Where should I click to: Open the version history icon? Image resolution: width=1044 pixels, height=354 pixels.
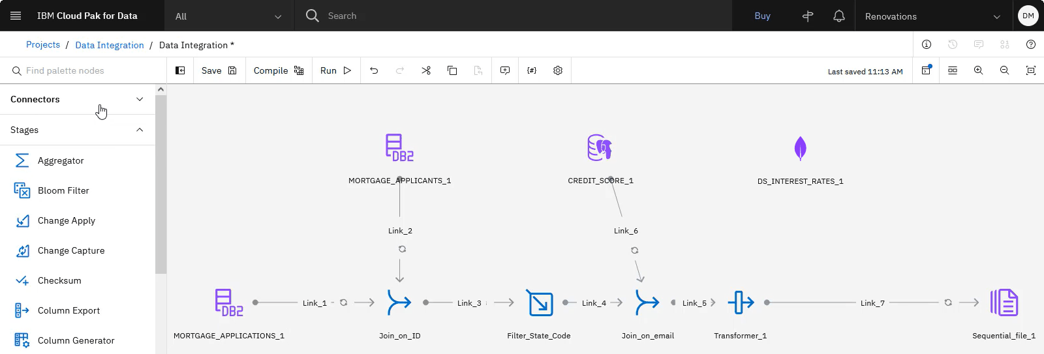click(953, 44)
